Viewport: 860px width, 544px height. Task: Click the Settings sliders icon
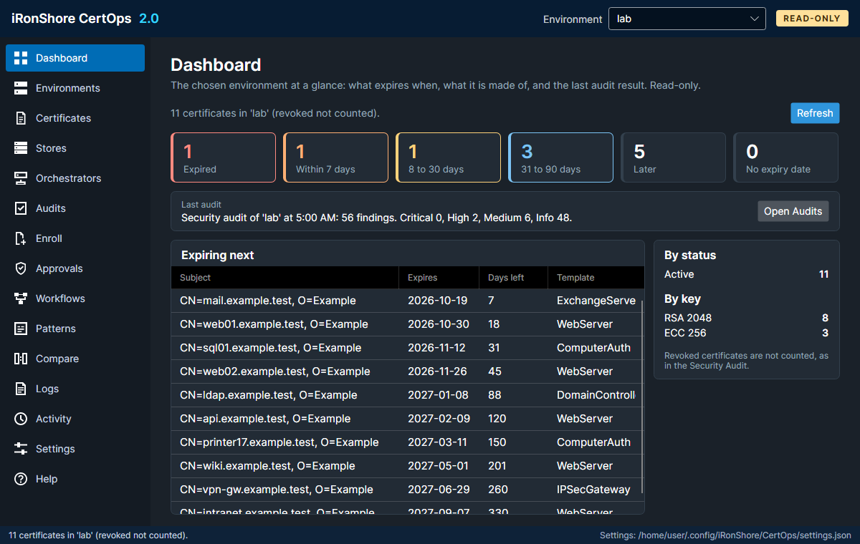(21, 449)
